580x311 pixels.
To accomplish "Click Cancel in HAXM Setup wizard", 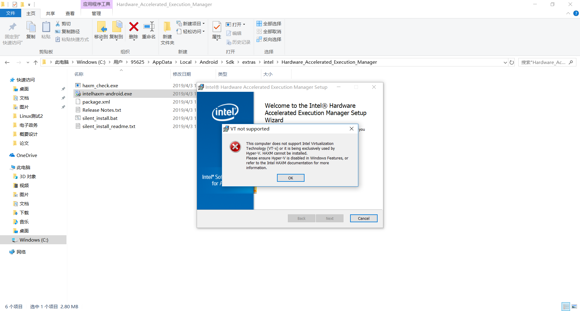I will [x=364, y=218].
